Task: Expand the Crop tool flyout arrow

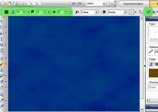Action: [6, 45]
